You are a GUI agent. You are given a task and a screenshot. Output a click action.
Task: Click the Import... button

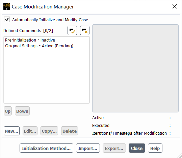click(88, 148)
